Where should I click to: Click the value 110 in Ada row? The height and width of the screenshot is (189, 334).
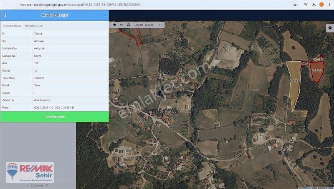[36, 63]
